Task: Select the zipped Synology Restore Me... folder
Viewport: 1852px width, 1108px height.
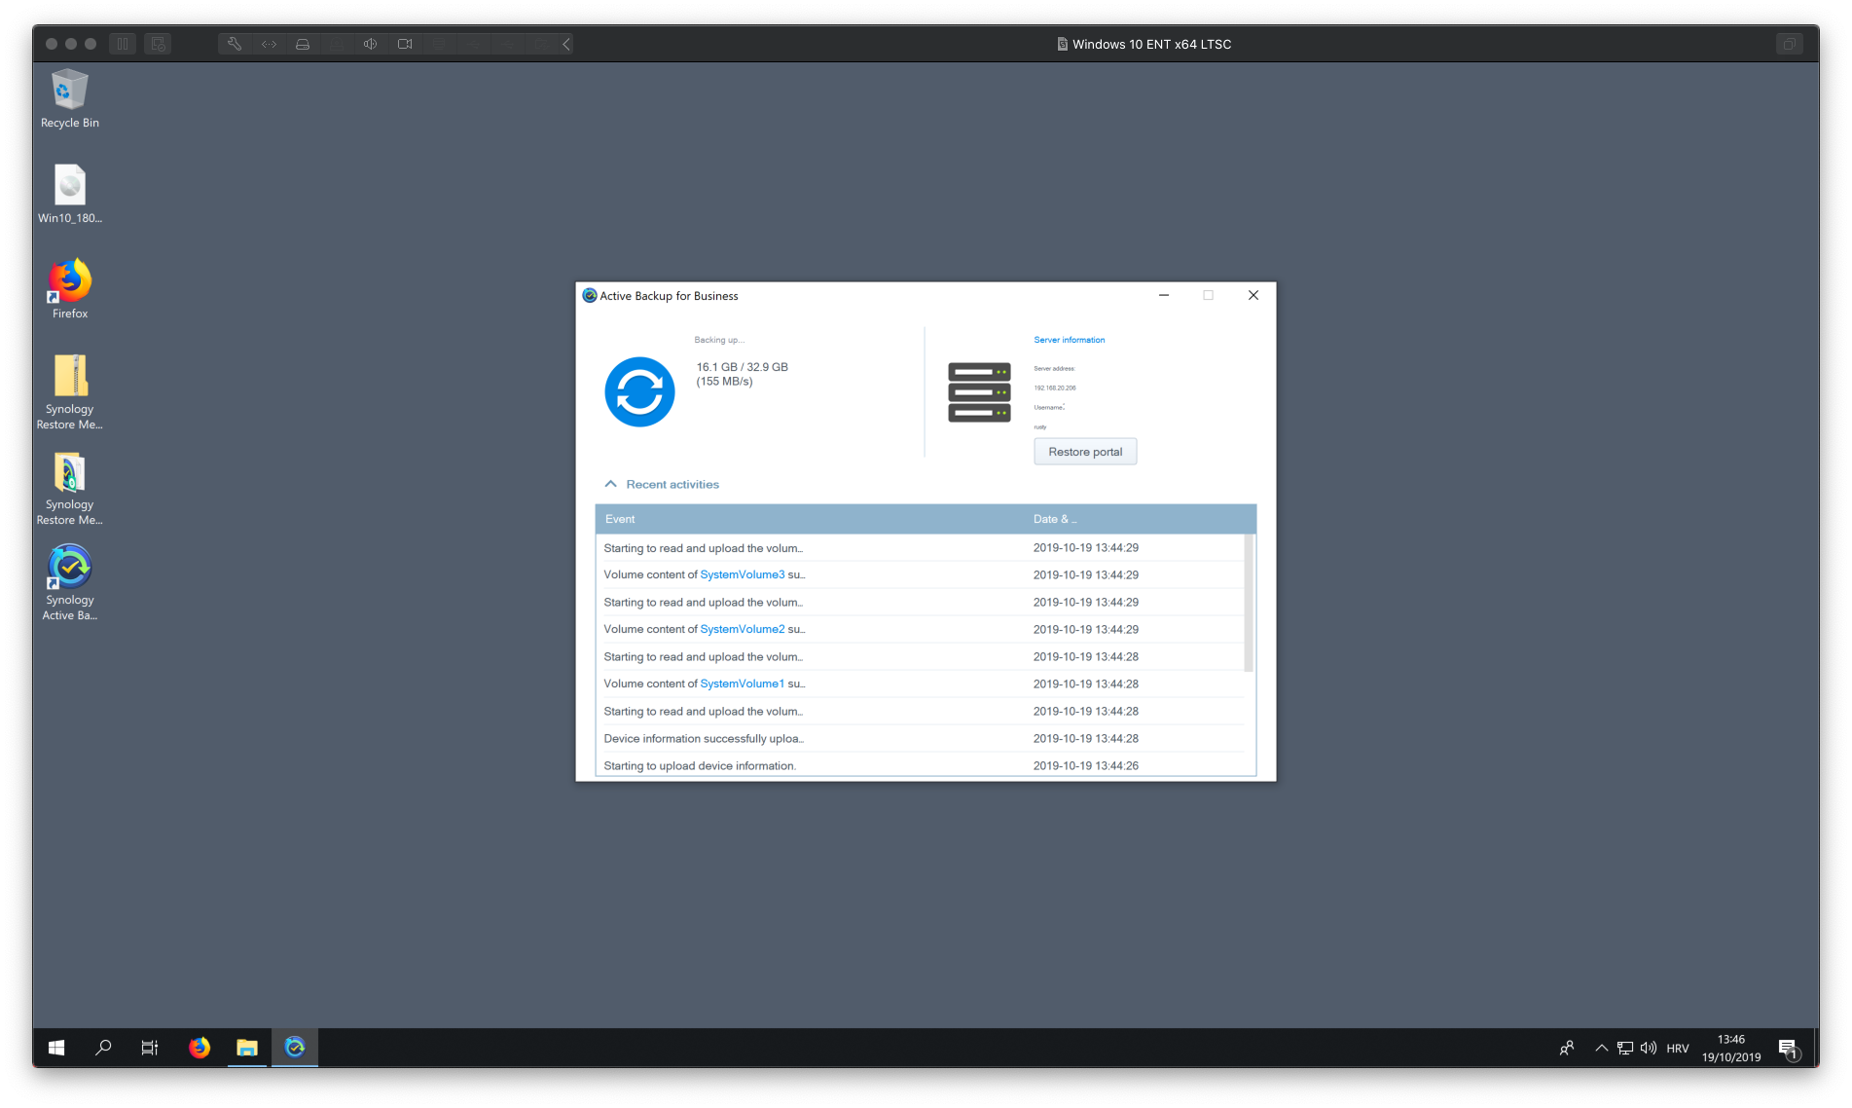Action: pos(69,392)
